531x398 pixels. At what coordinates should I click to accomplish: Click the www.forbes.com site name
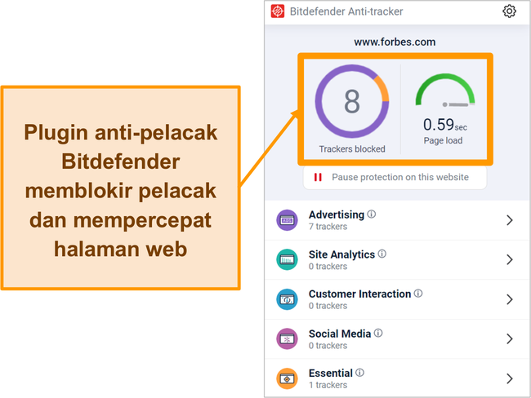[x=395, y=42]
